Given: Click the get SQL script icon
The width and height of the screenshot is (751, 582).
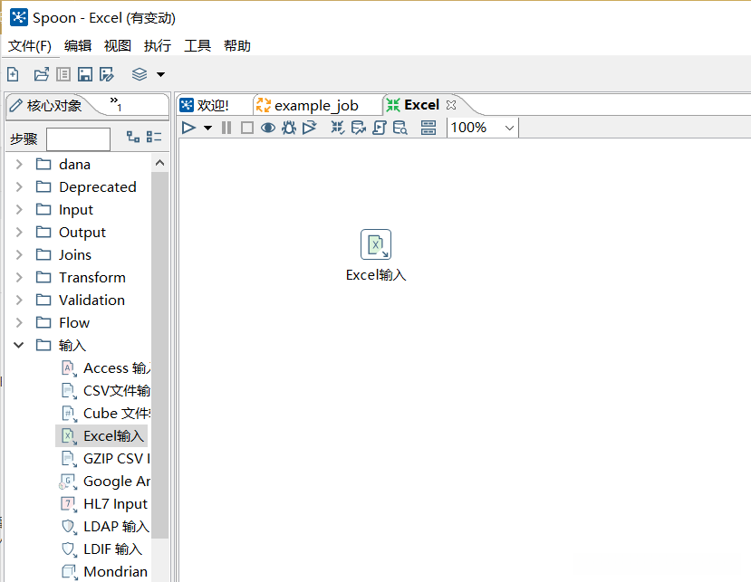Looking at the screenshot, I should pos(380,128).
